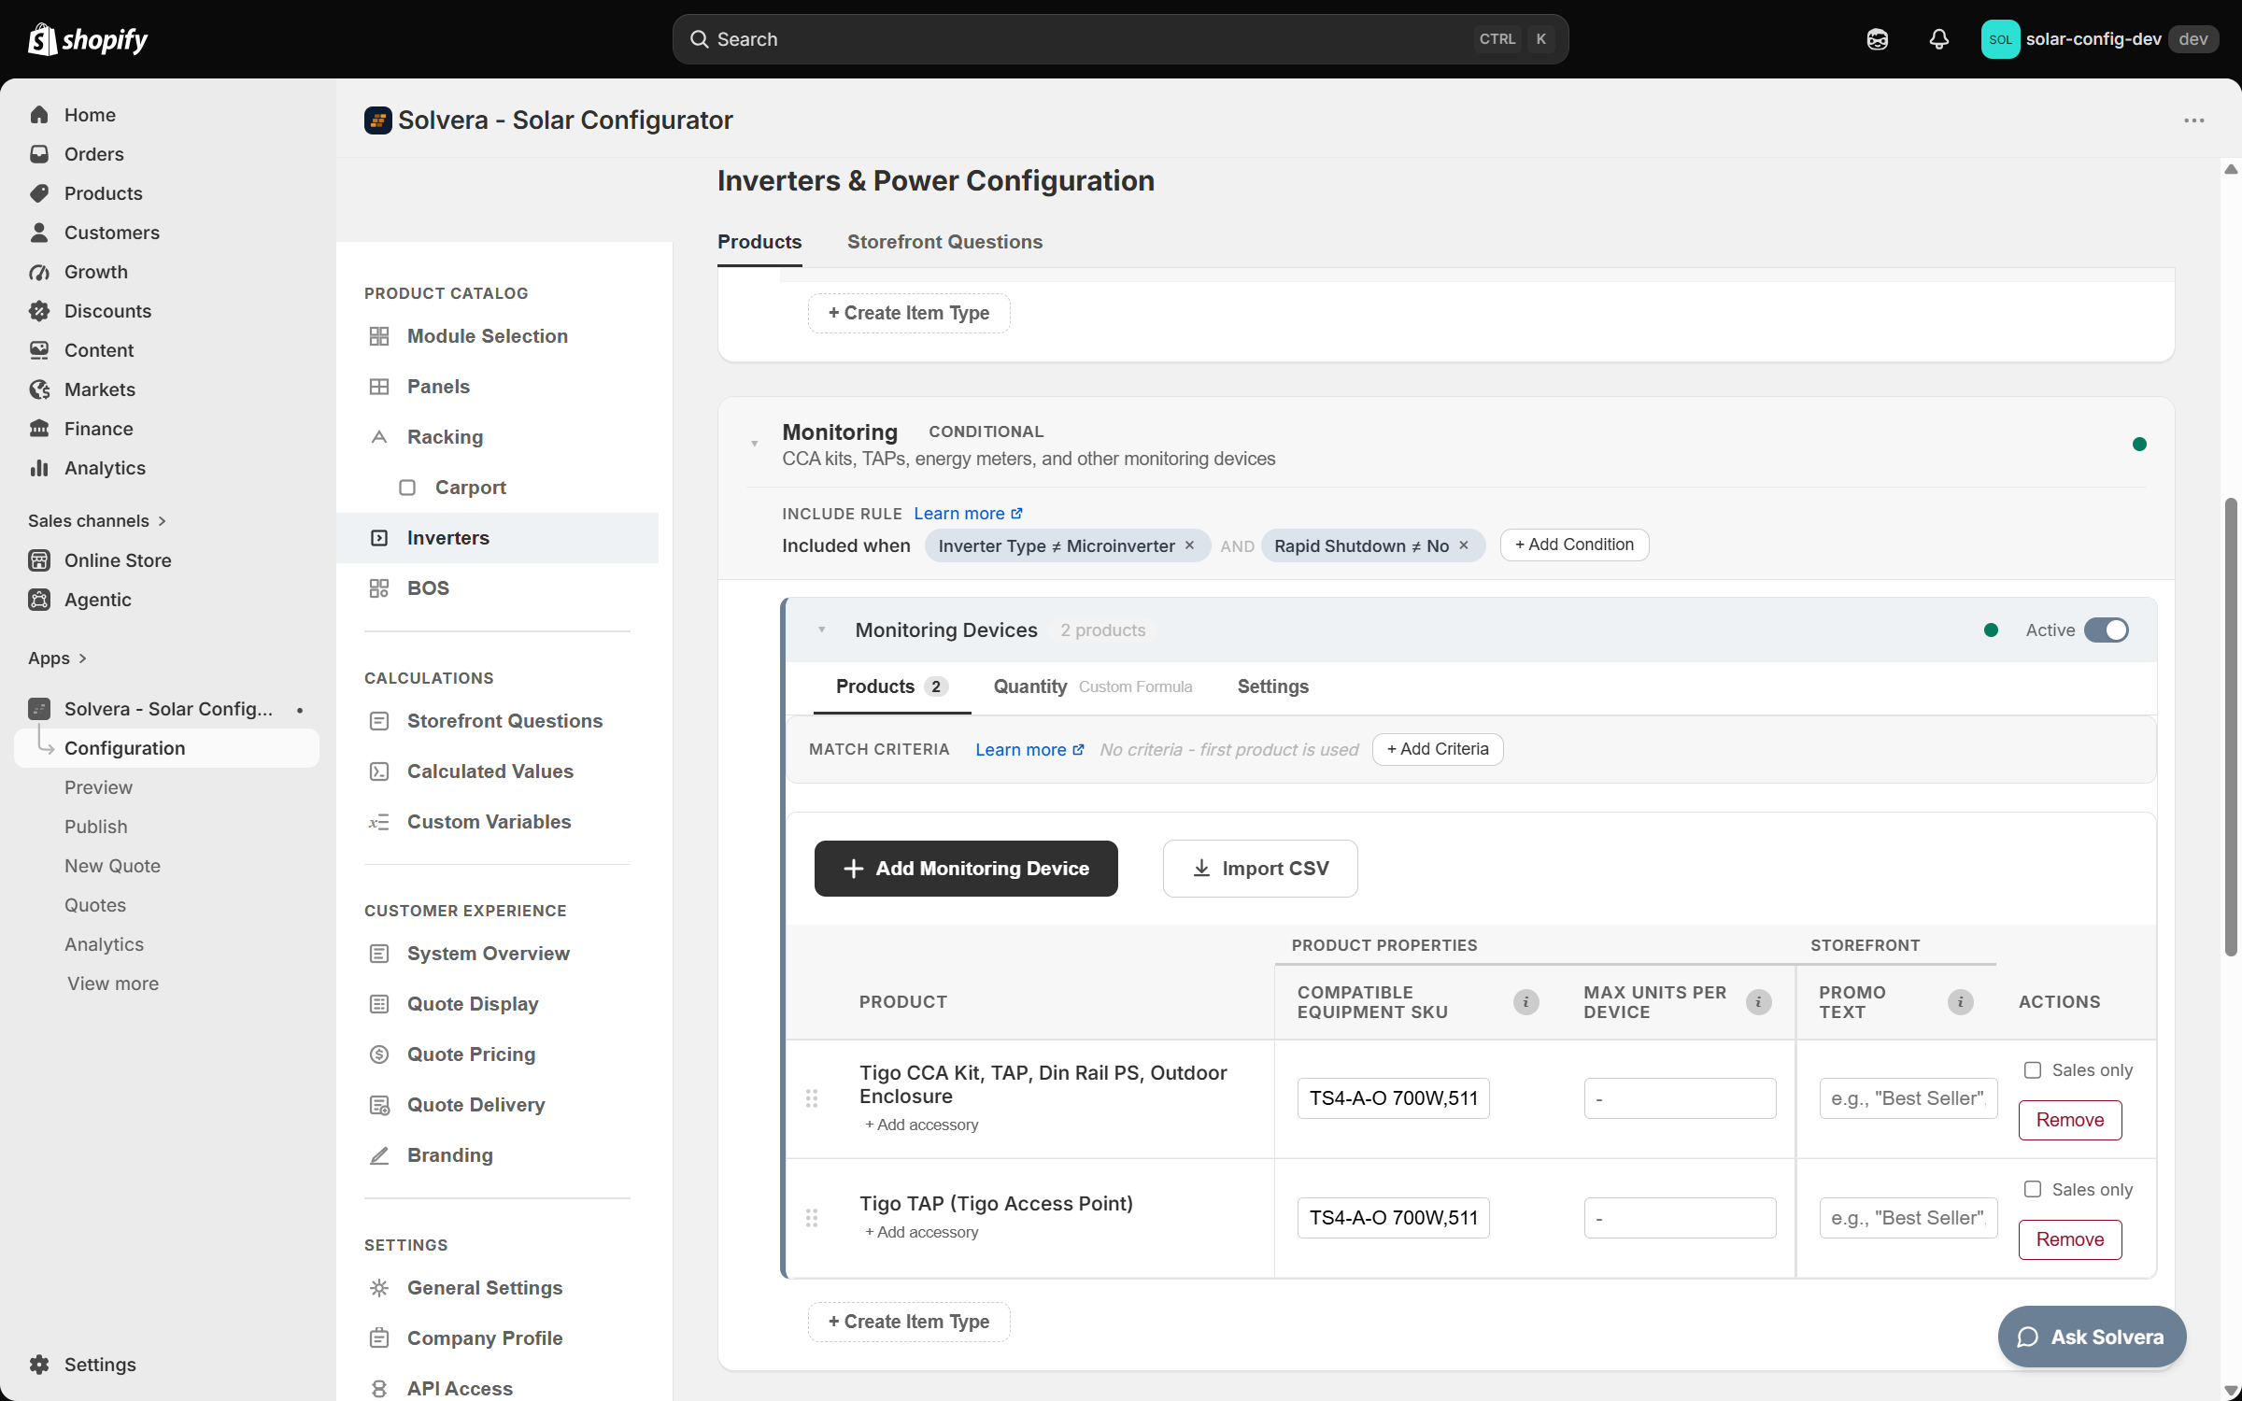This screenshot has width=2242, height=1401.
Task: Show Promo Text info tooltip
Action: tap(1960, 1002)
